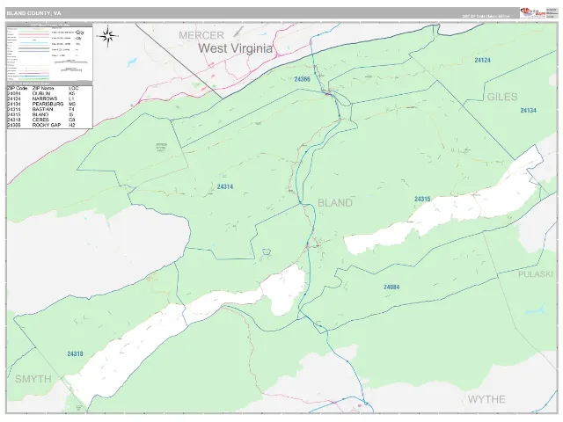Click location code H2 in table
Viewport: 563px width, 422px height.
click(x=72, y=125)
